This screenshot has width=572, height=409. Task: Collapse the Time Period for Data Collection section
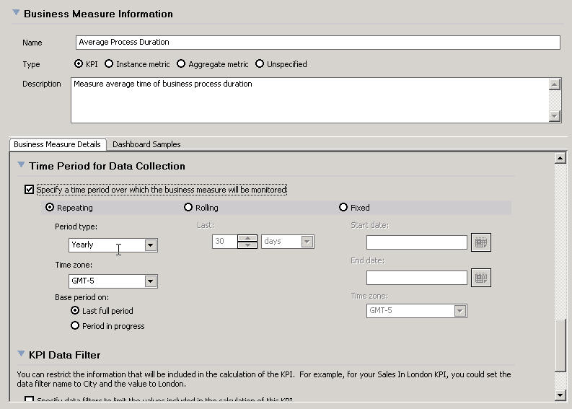click(x=21, y=166)
